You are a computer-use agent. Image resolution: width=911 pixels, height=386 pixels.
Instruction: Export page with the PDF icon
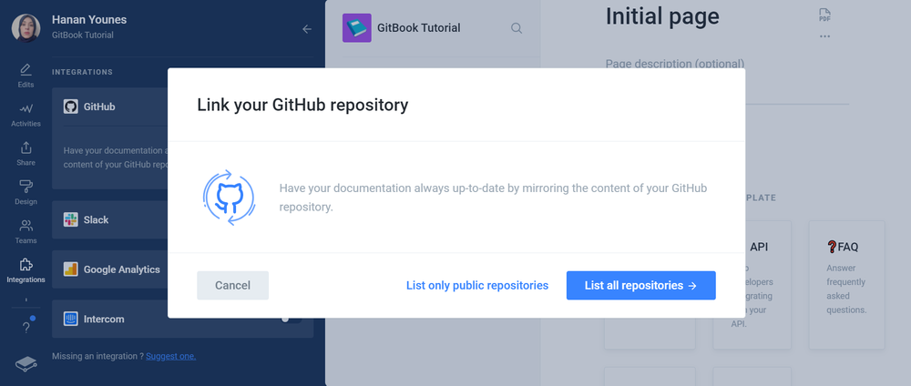click(824, 15)
